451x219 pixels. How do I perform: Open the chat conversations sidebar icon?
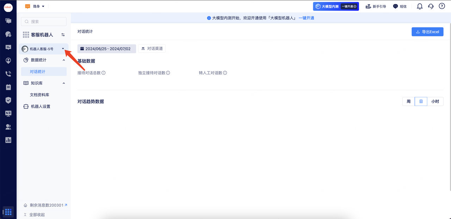[x=8, y=21]
